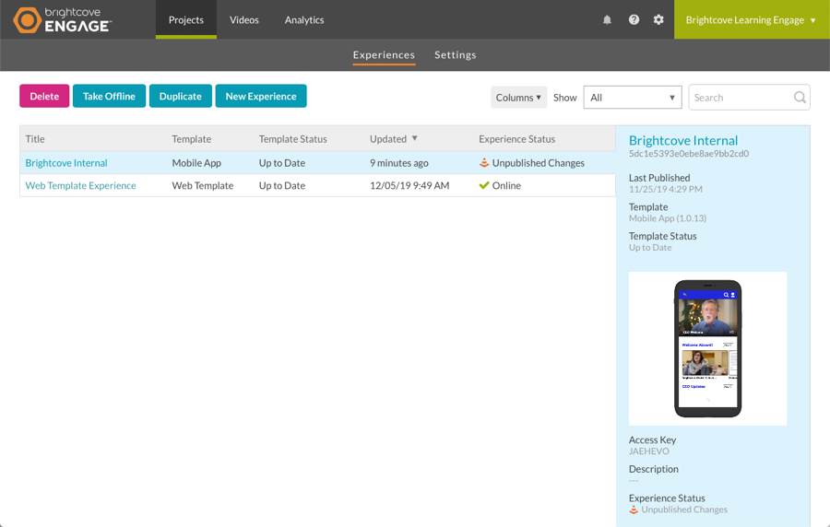The image size is (830, 527).
Task: Click the experience ID 5dc1e5393e0ebe8ae9bb2cd0
Action: point(689,154)
